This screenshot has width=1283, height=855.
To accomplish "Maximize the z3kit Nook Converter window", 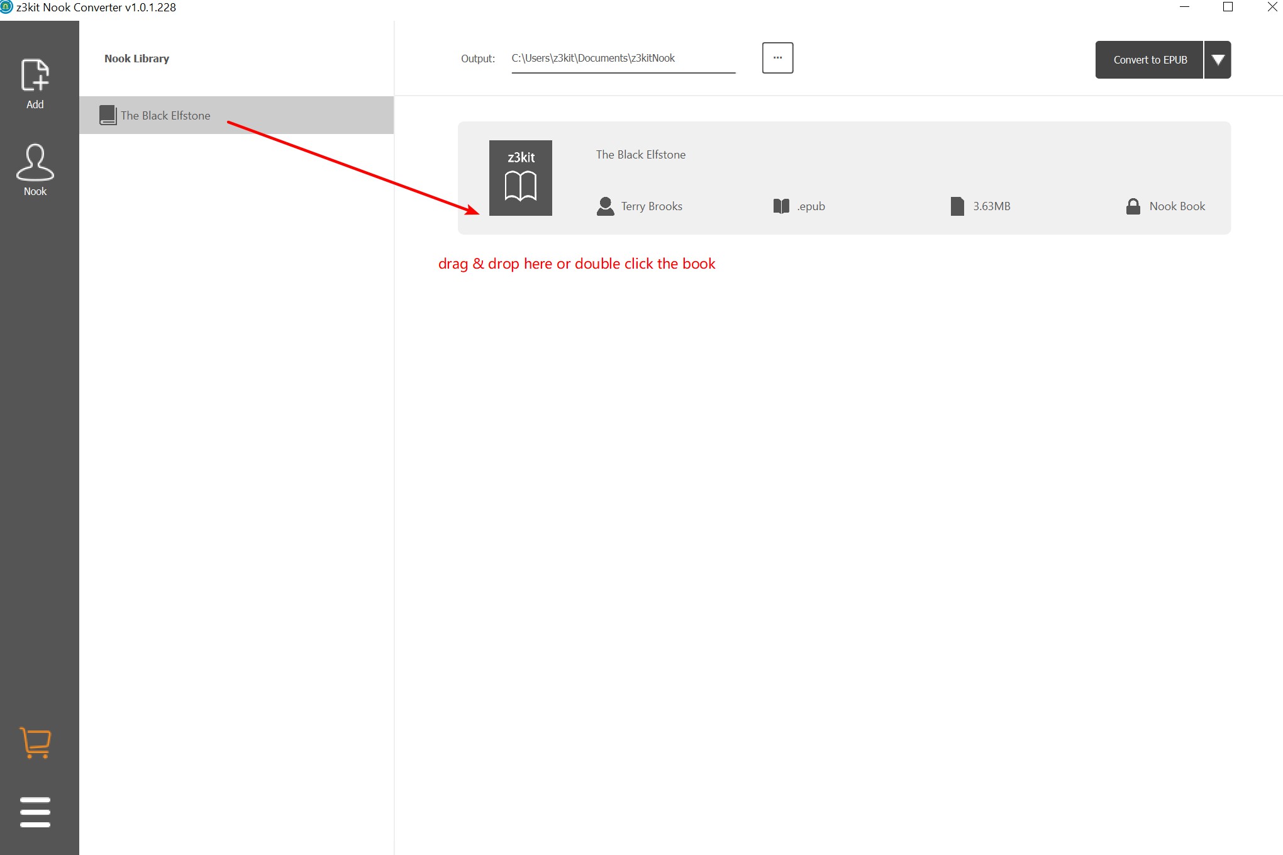I will pyautogui.click(x=1228, y=7).
